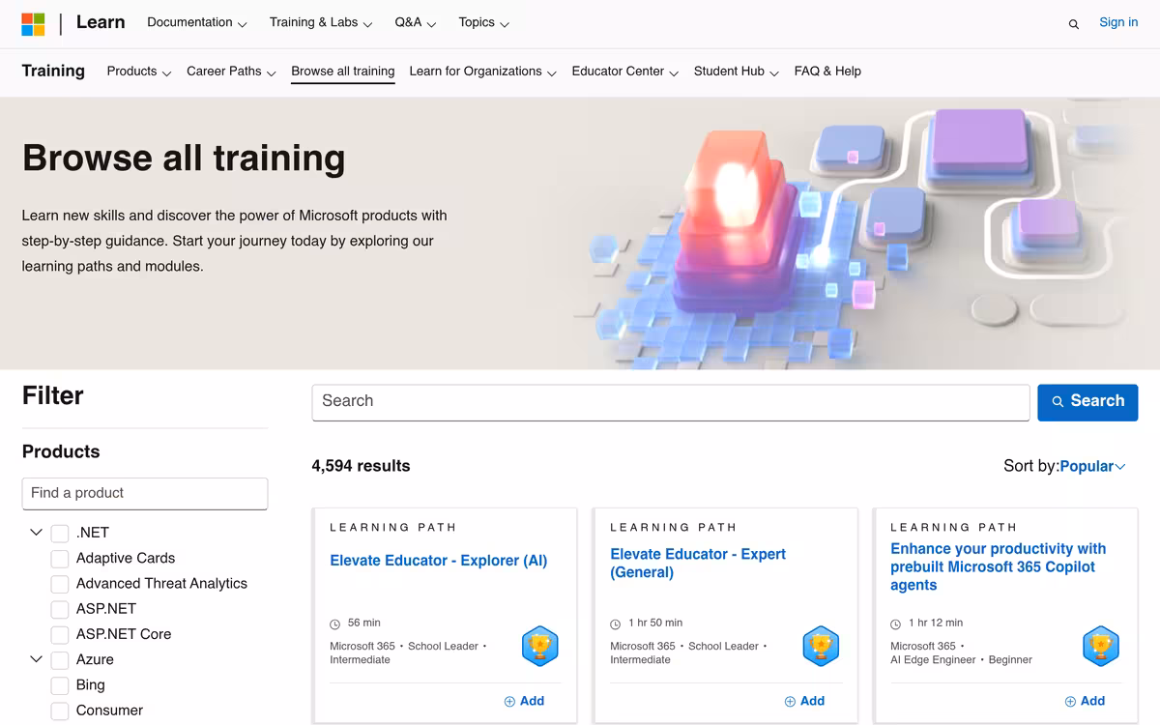Check the .NET product checkbox
1160x725 pixels.
60,533
